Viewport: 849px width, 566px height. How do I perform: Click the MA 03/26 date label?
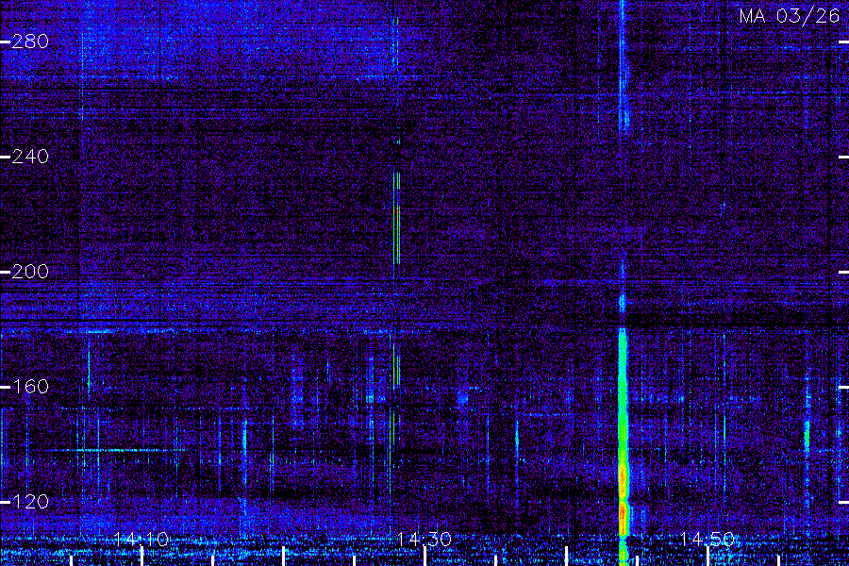coord(790,16)
